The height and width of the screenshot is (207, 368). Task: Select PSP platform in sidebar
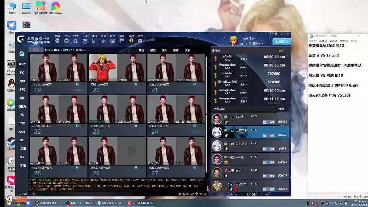pyautogui.click(x=22, y=123)
